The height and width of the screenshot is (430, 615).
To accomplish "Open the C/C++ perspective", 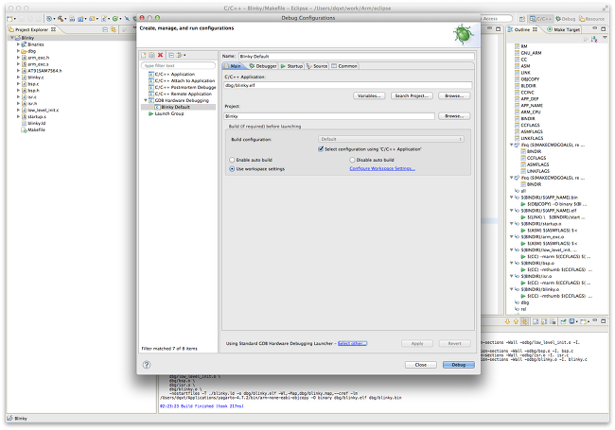I will pyautogui.click(x=540, y=19).
